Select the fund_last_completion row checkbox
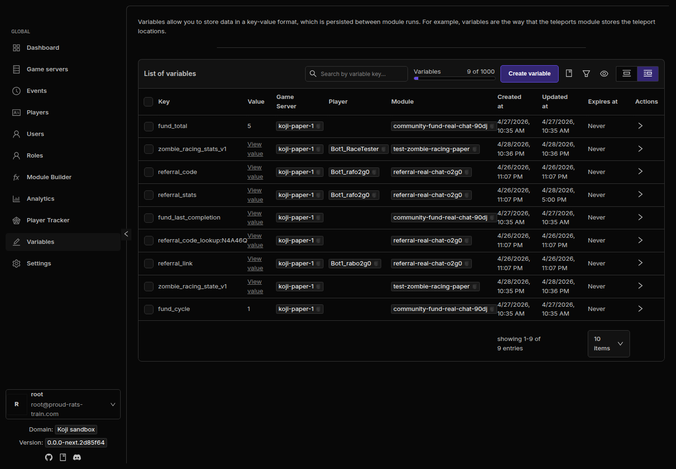Screen dimensions: 676x469 point(149,218)
